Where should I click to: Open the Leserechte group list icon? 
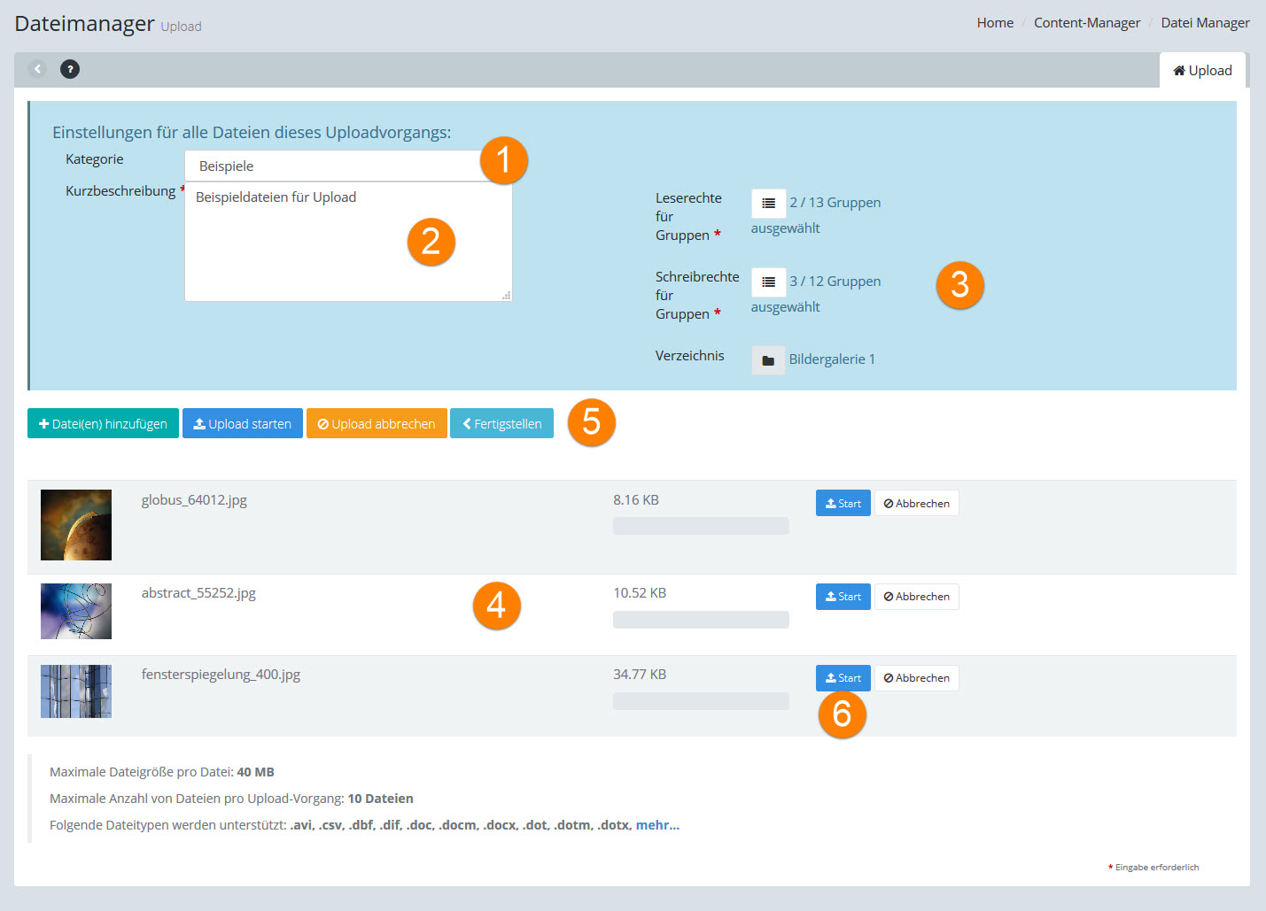click(768, 204)
